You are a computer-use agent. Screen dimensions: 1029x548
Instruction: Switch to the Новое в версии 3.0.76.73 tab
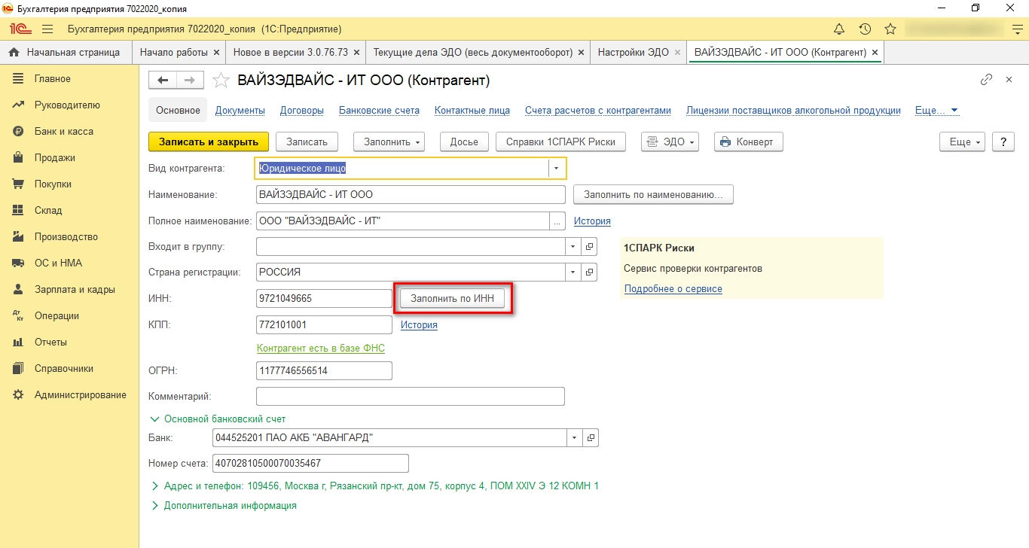coord(291,53)
